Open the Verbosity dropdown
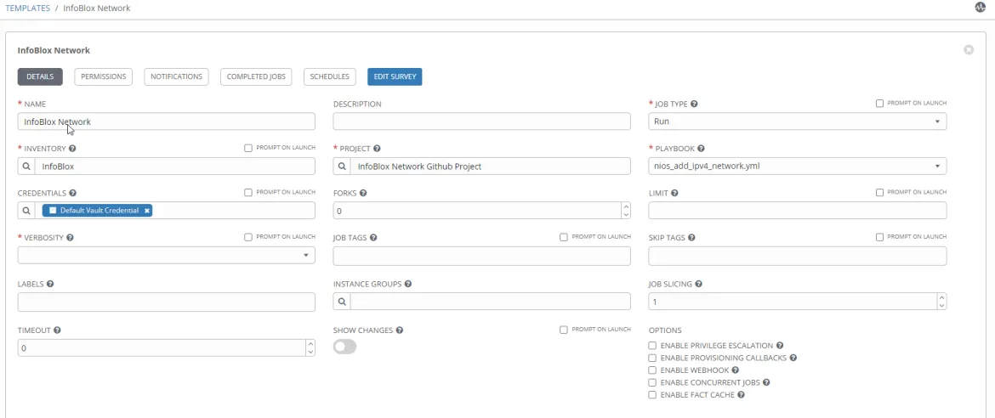 (166, 255)
